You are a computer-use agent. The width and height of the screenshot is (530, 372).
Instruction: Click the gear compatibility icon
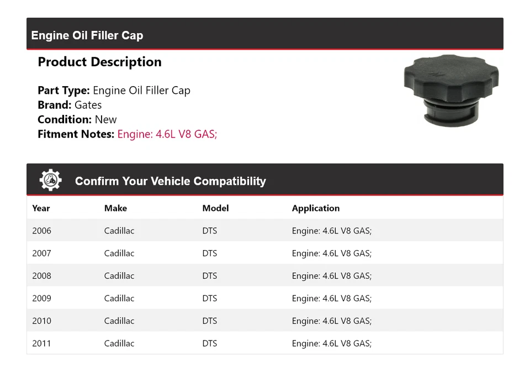[x=50, y=180]
